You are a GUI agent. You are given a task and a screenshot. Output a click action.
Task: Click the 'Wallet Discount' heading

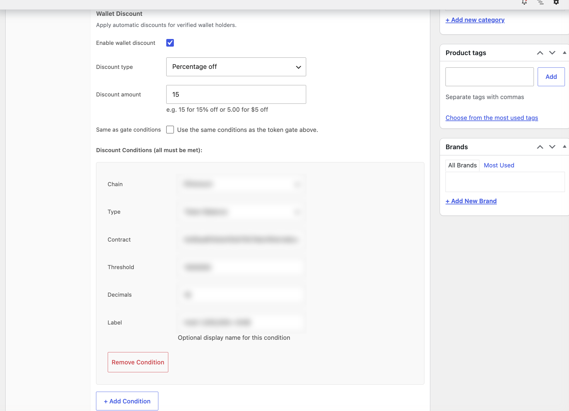119,14
